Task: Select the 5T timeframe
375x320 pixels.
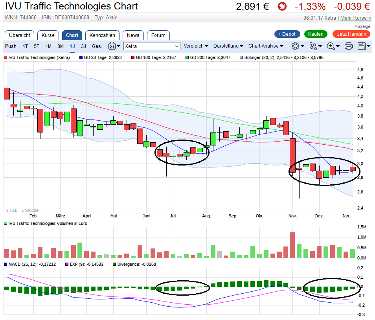Action: pyautogui.click(x=36, y=46)
